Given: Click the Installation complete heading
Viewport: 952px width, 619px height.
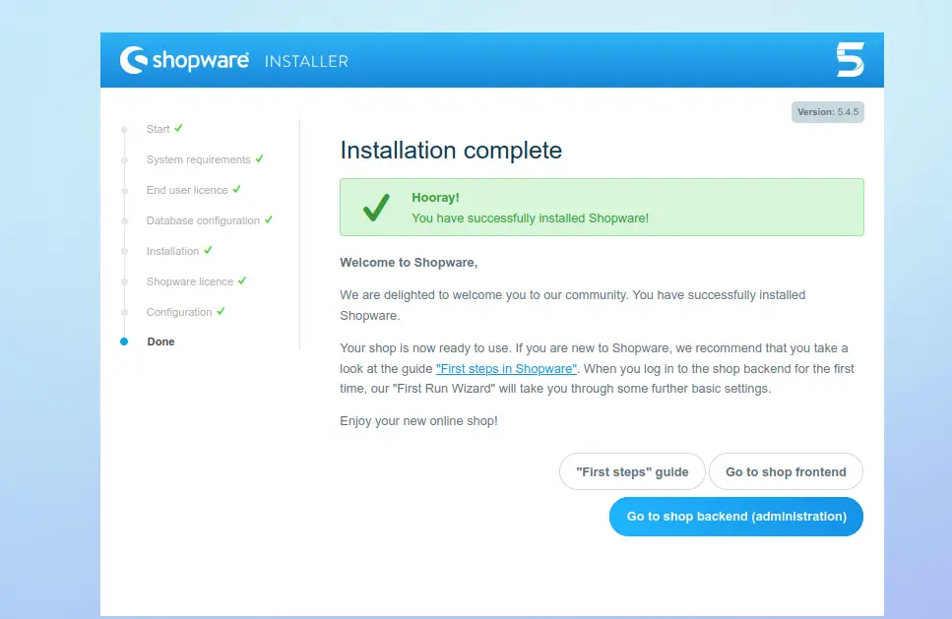Looking at the screenshot, I should pos(451,150).
